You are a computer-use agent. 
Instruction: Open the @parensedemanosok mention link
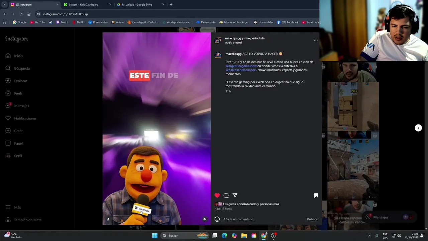pyautogui.click(x=240, y=70)
